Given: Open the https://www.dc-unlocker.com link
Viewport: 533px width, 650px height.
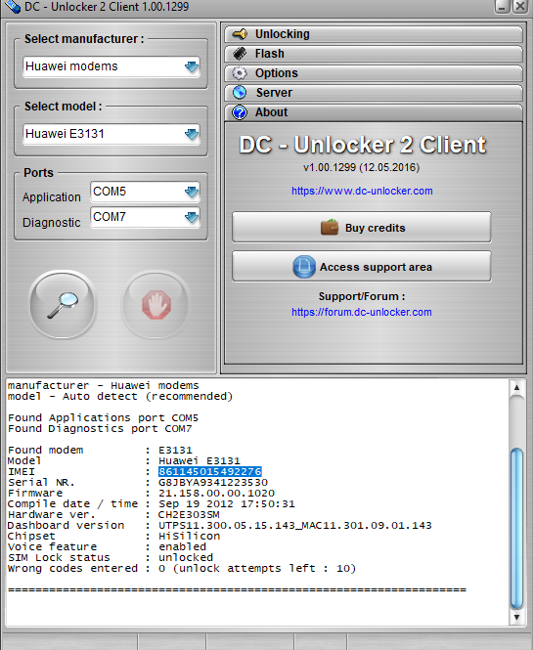Looking at the screenshot, I should click(x=362, y=192).
